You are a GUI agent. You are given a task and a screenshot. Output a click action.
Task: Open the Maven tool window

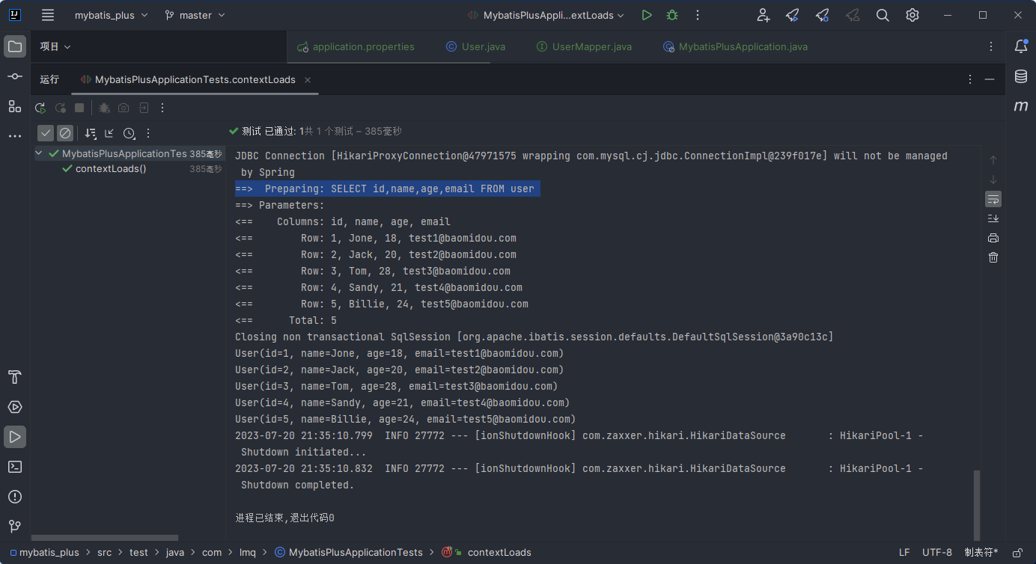click(x=1021, y=106)
